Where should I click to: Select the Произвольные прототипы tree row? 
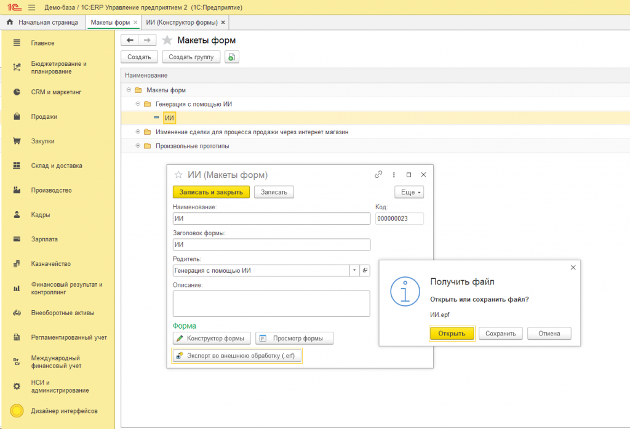point(375,146)
